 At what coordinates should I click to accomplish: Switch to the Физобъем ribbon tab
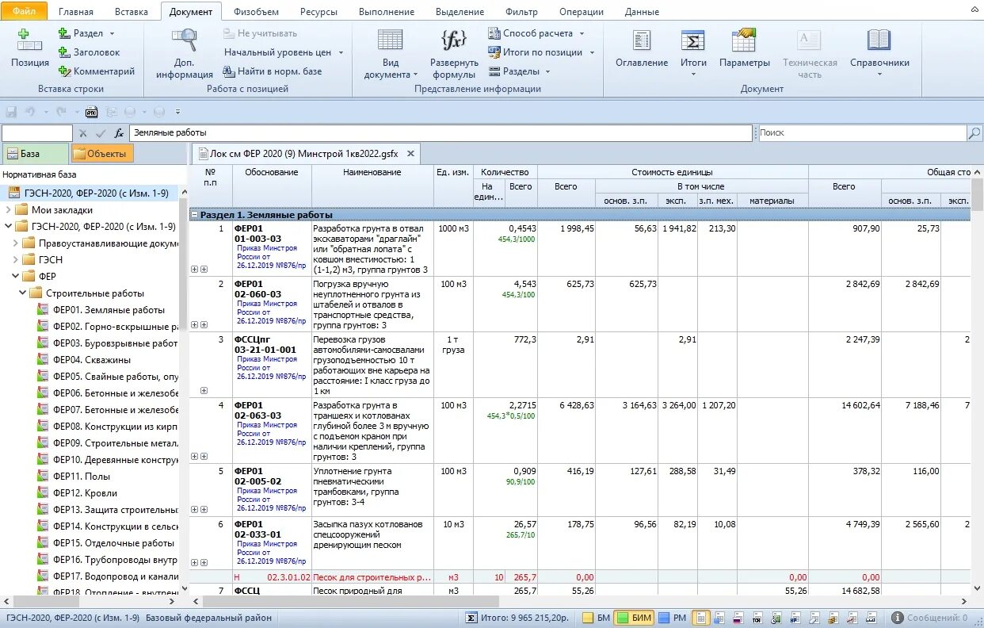pos(256,12)
